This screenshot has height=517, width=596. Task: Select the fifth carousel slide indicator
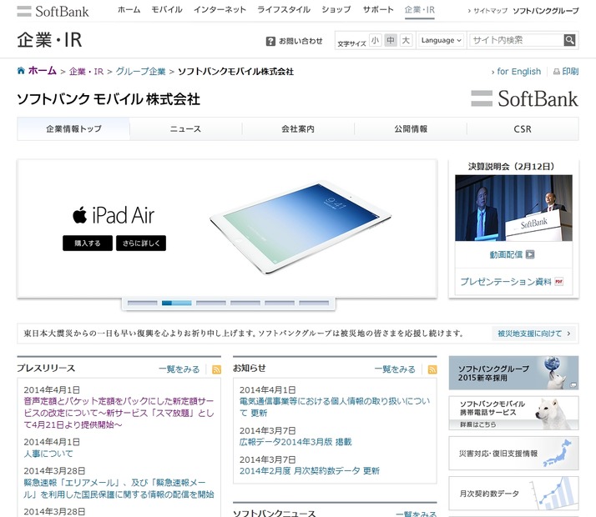coord(280,303)
